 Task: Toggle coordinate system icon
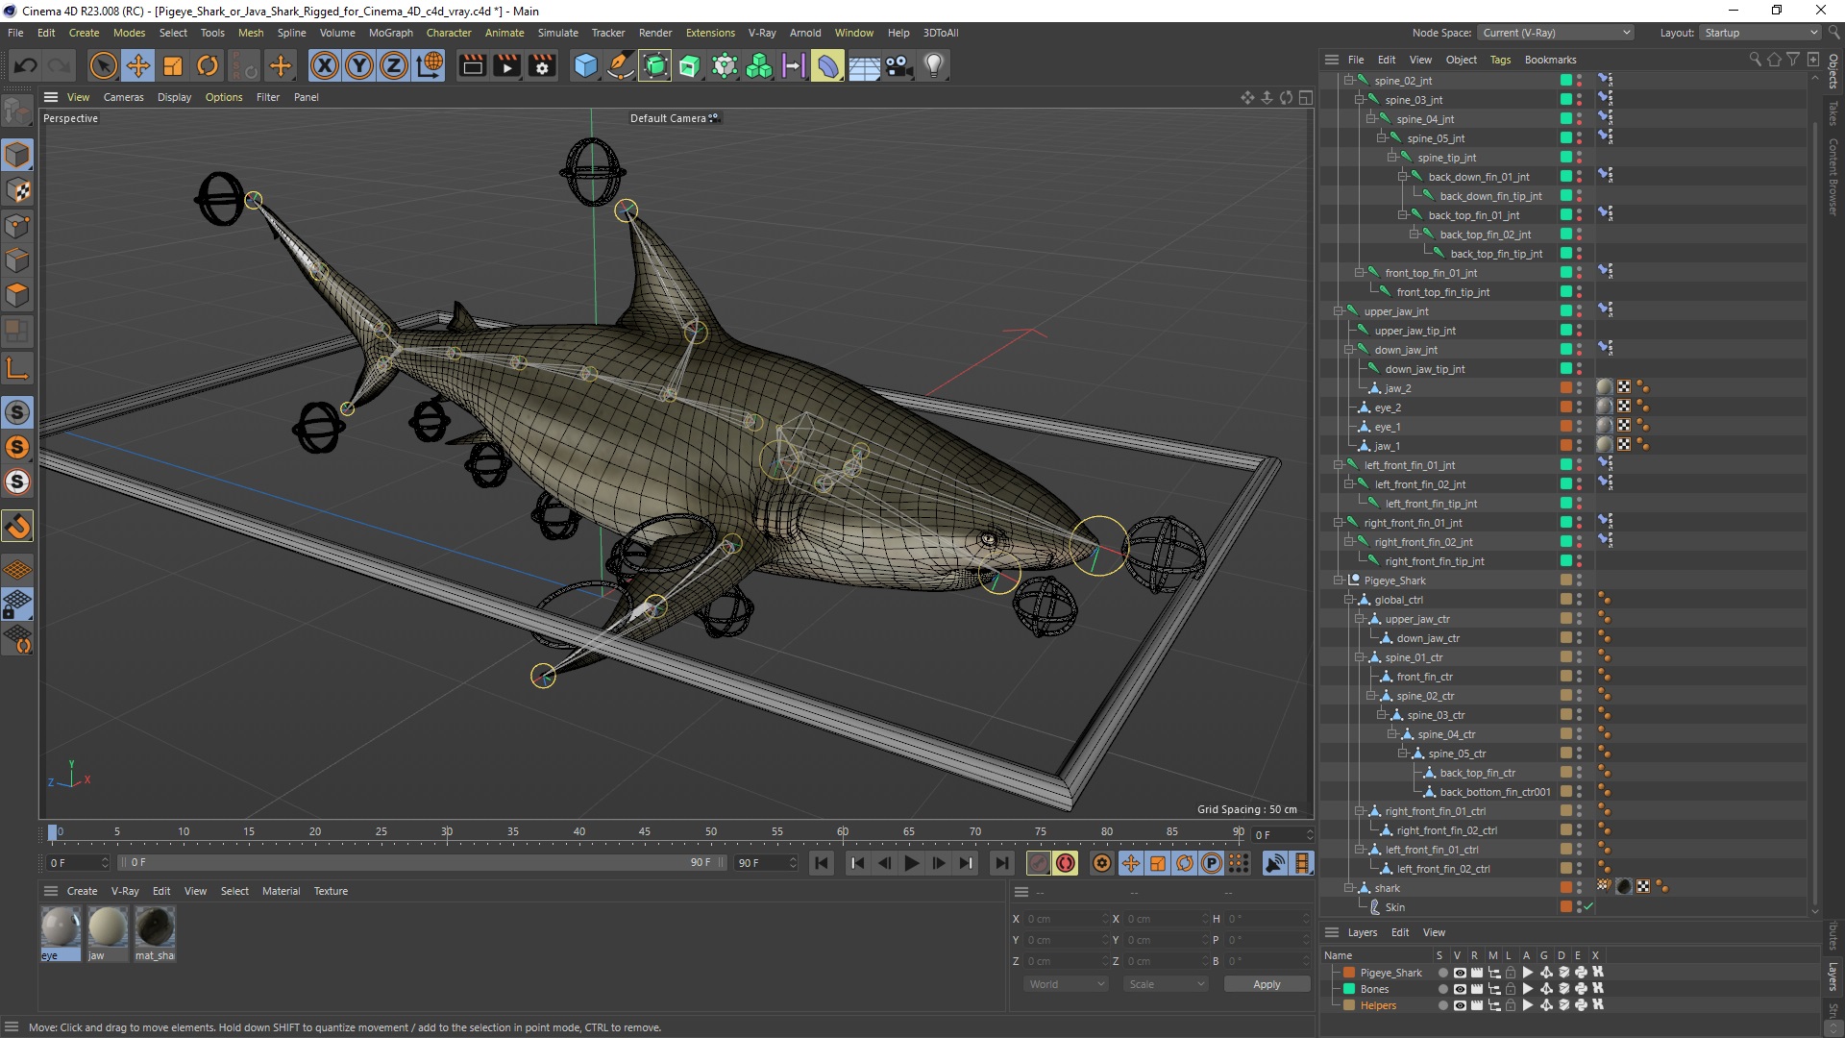[430, 65]
